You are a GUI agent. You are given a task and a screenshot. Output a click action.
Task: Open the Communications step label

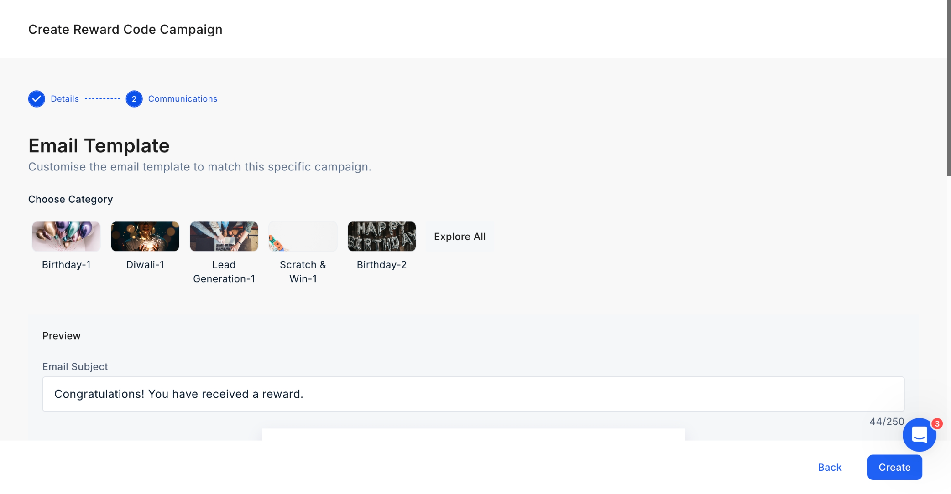coord(183,99)
